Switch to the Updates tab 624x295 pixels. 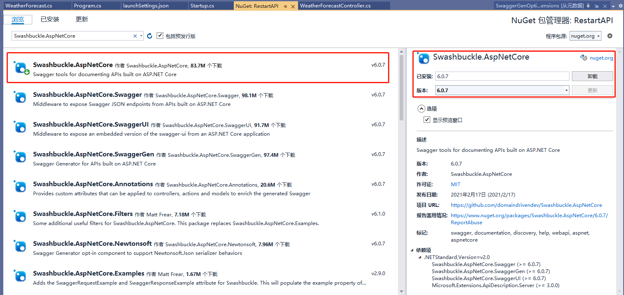click(x=82, y=19)
